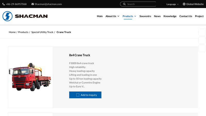
Task: Open the red crane truck thumbnail
Action: click(30, 77)
